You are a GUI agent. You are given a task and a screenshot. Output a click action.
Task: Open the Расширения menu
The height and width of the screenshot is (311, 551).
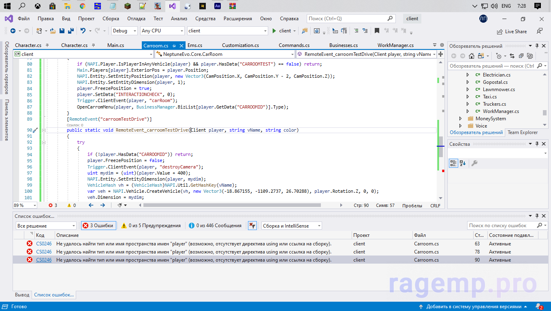[238, 19]
